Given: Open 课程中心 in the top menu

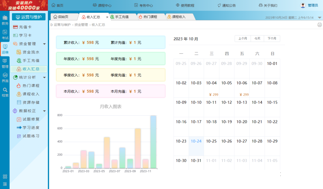Looking at the screenshot, I should point(102,5).
